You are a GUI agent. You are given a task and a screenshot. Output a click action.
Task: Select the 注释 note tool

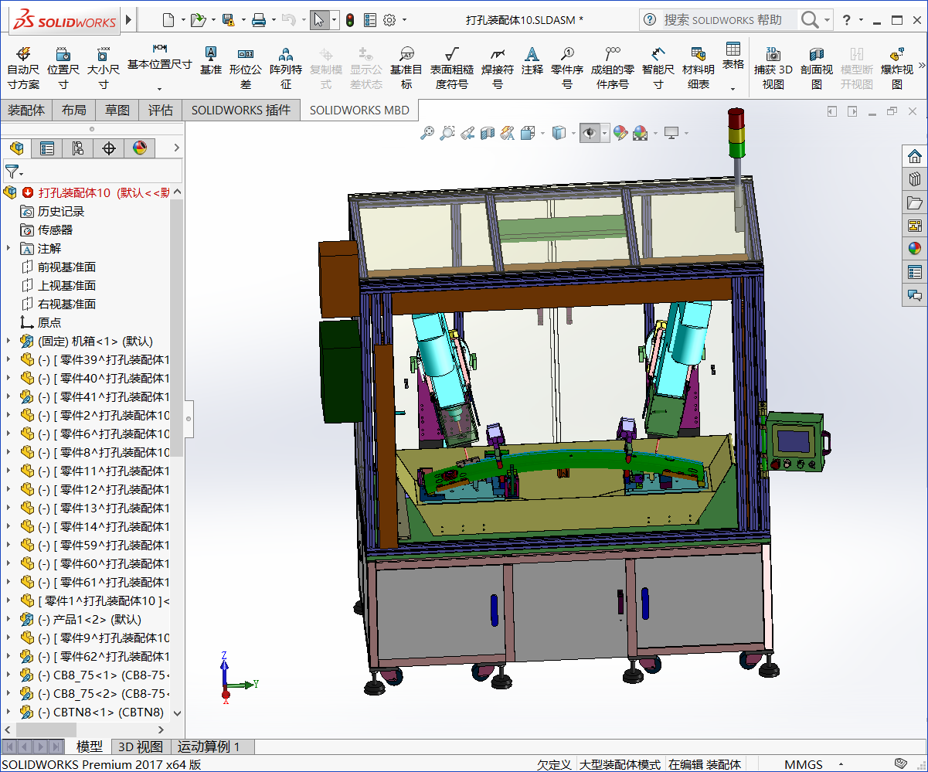pos(532,60)
